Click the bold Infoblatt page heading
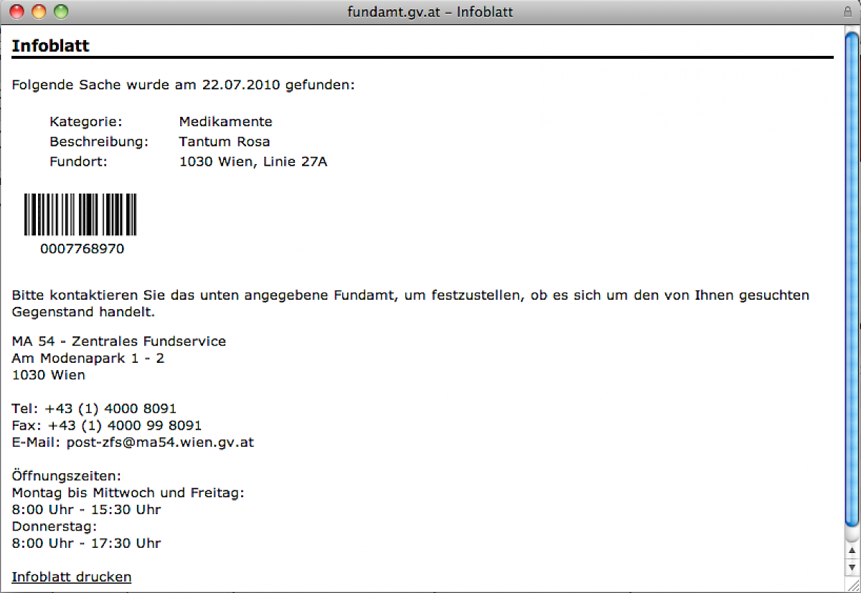 [x=50, y=46]
